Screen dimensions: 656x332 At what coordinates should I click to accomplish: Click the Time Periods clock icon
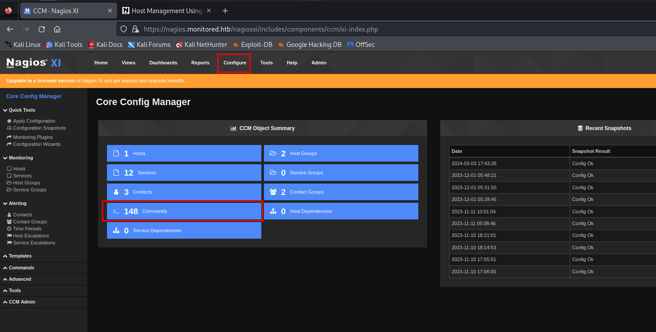tap(9, 229)
